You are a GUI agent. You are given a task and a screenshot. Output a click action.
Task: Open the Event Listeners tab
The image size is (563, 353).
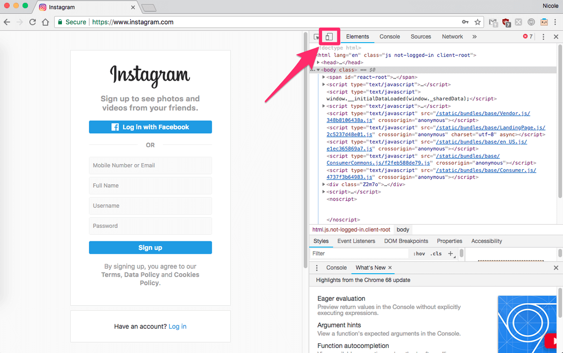pos(356,241)
